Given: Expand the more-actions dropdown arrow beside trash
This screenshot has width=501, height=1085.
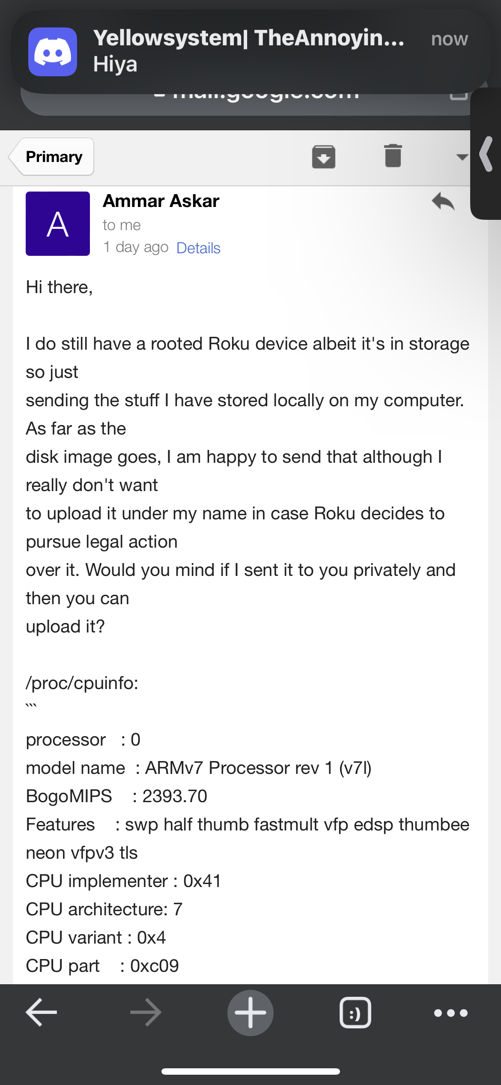Looking at the screenshot, I should (x=462, y=157).
